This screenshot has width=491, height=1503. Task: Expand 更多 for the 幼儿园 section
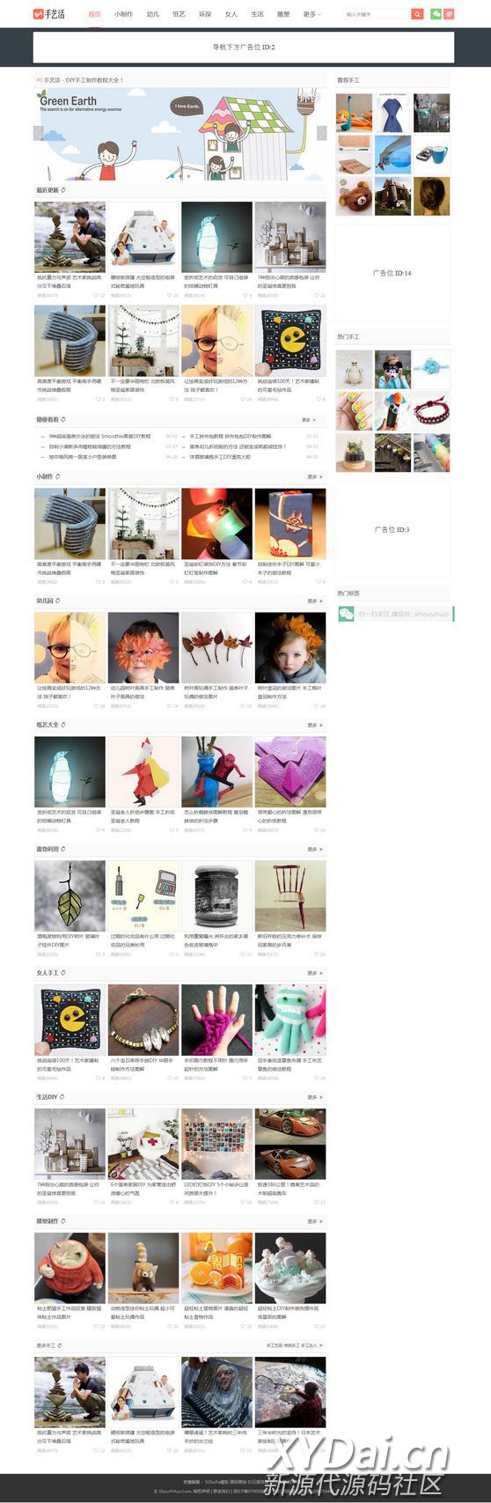click(x=314, y=600)
